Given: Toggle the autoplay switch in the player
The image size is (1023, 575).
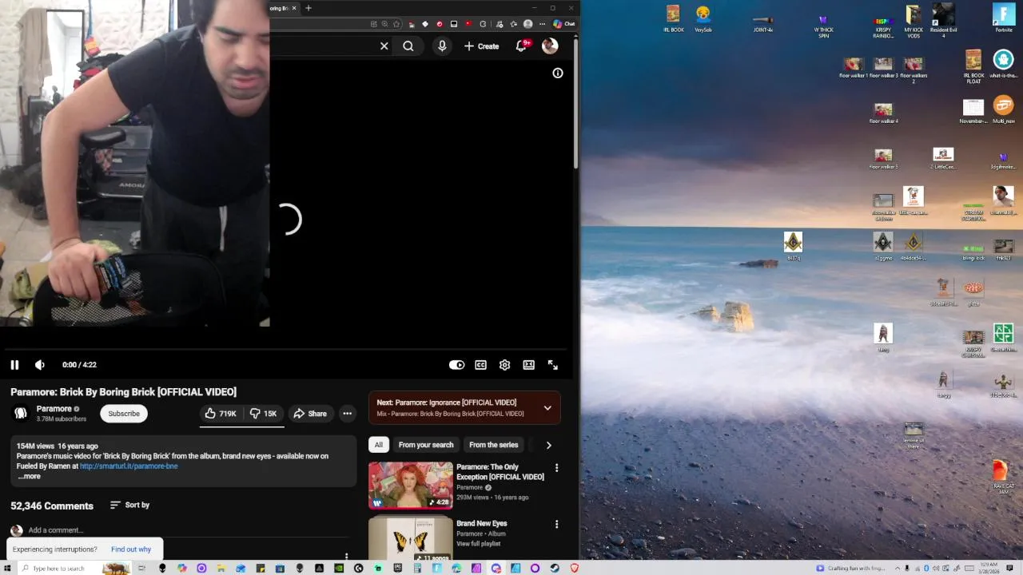Looking at the screenshot, I should (x=456, y=365).
